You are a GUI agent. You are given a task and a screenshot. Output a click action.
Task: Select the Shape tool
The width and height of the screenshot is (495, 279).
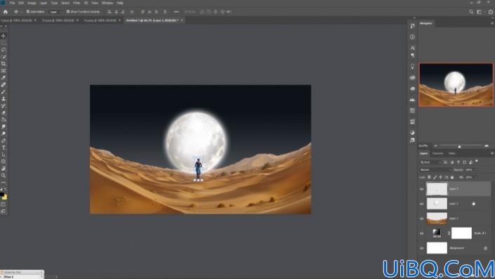point(4,162)
